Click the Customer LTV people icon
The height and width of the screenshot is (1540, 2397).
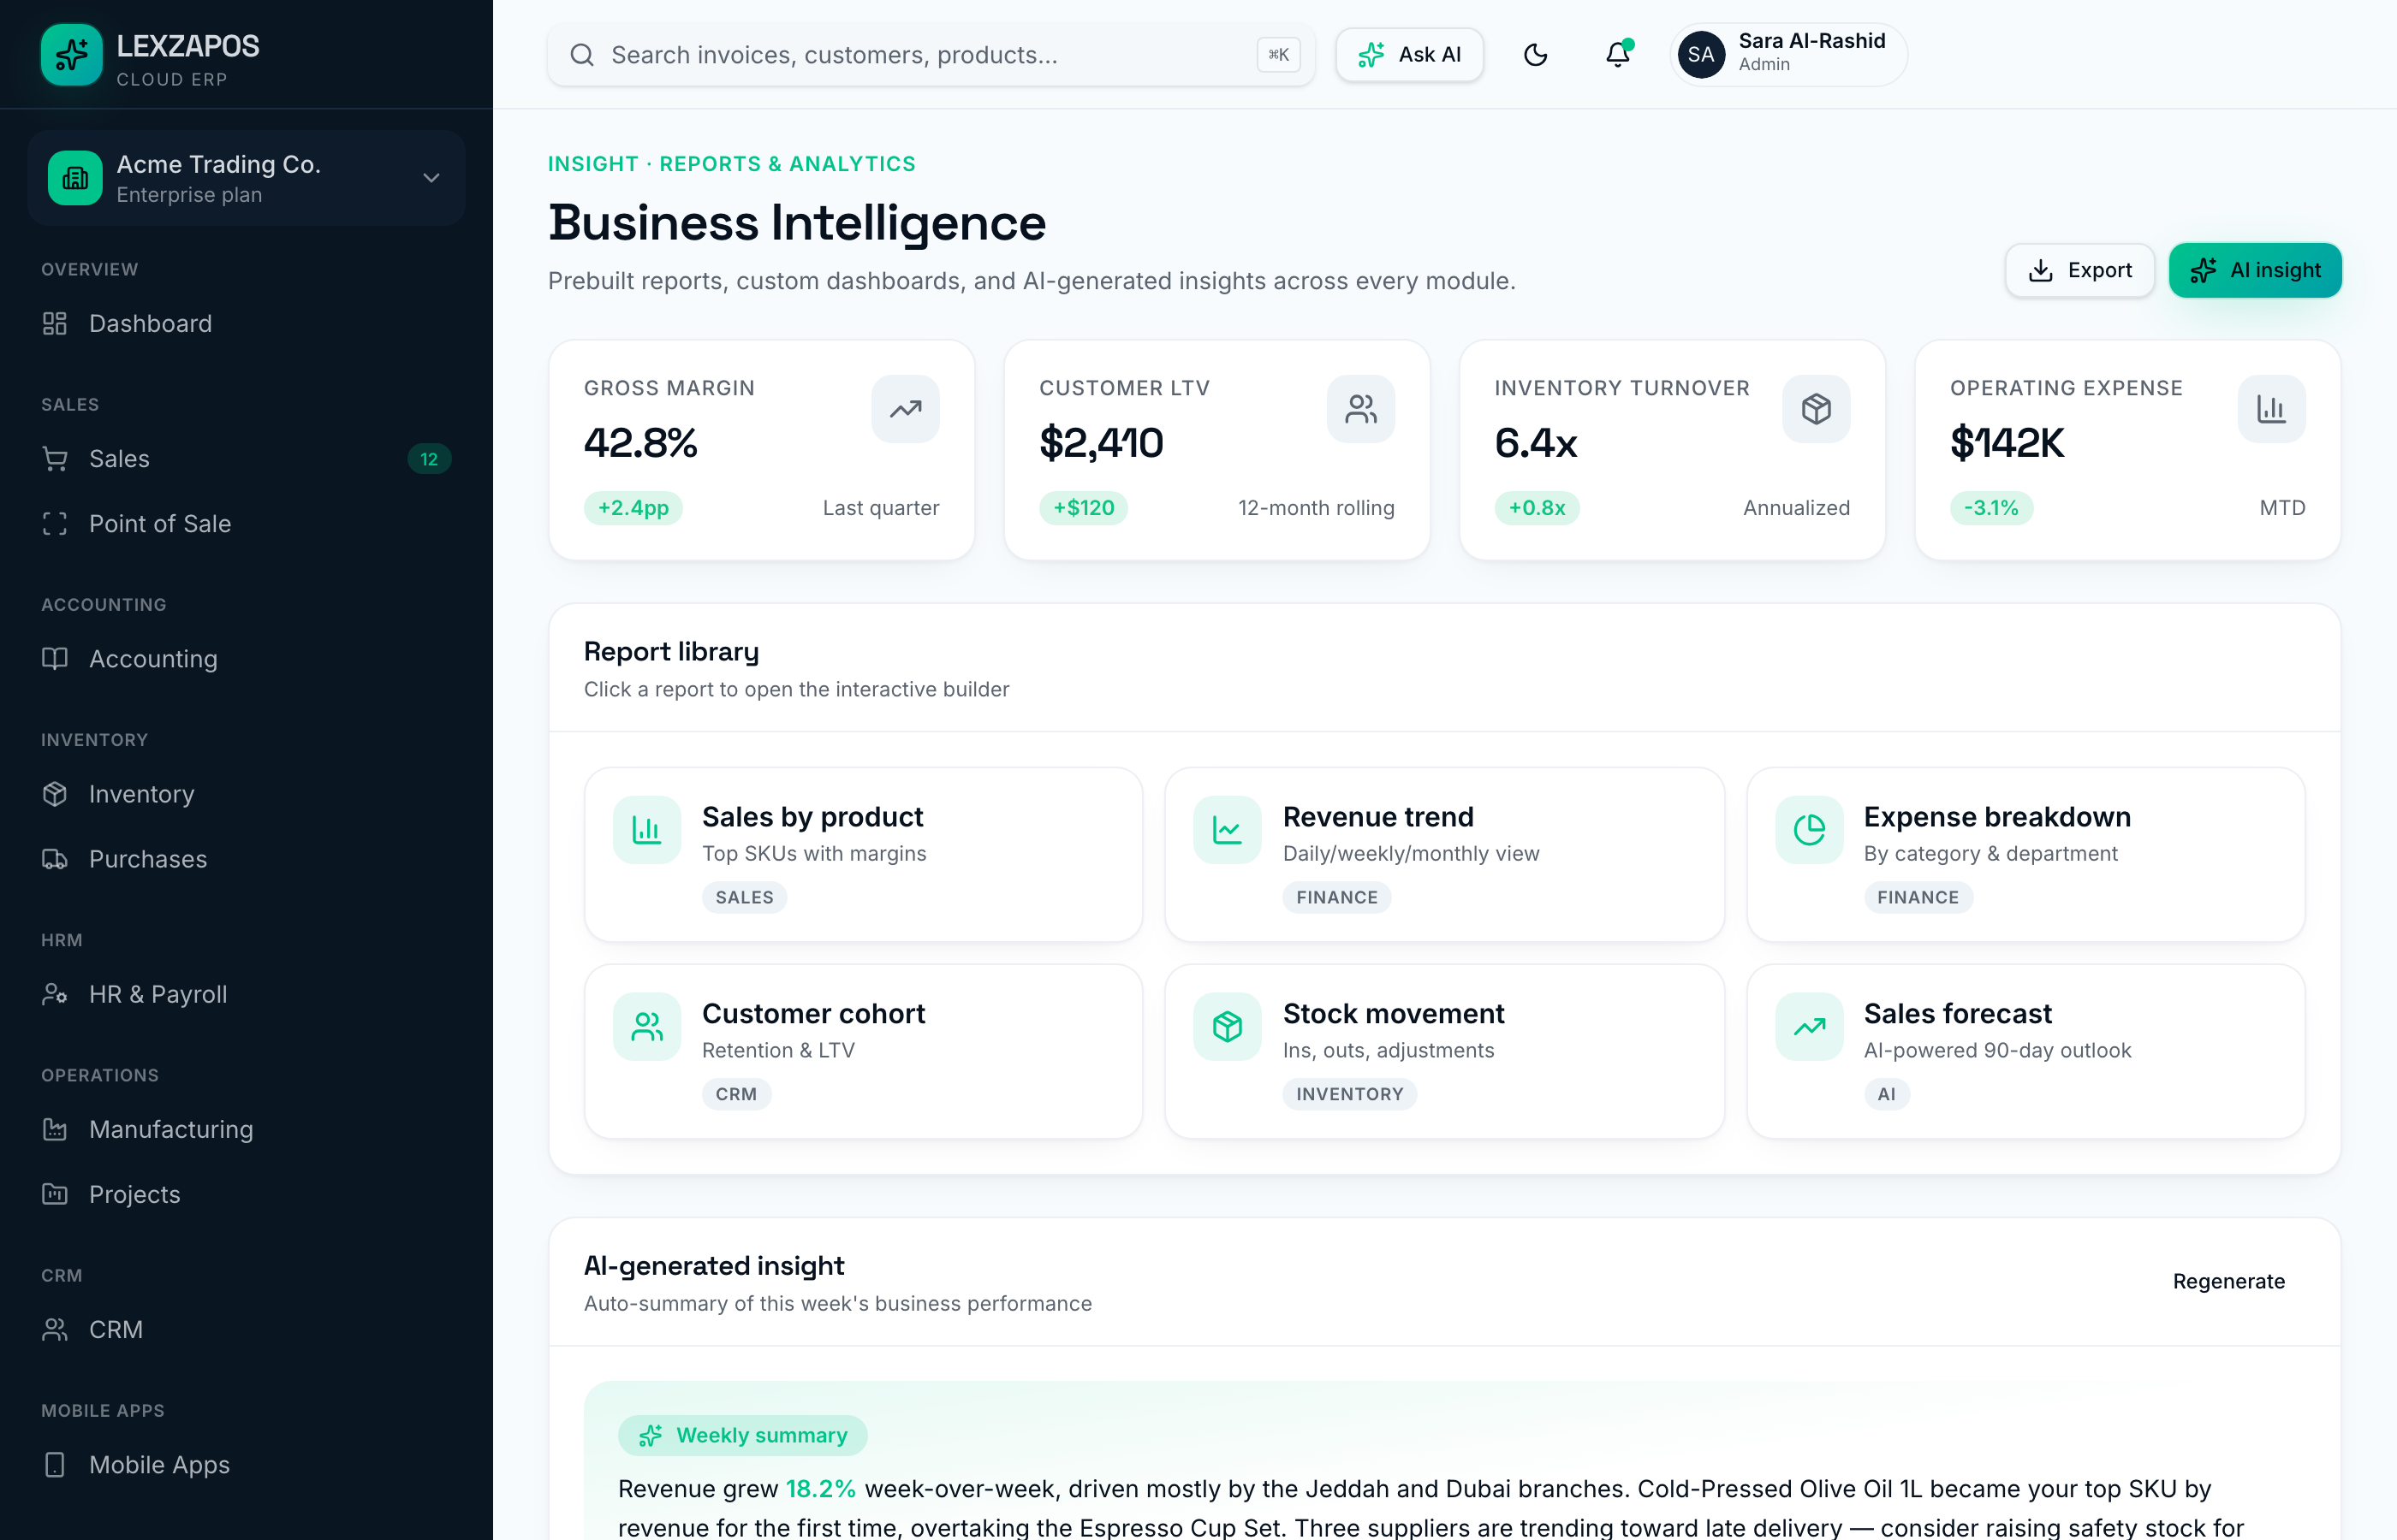1360,409
